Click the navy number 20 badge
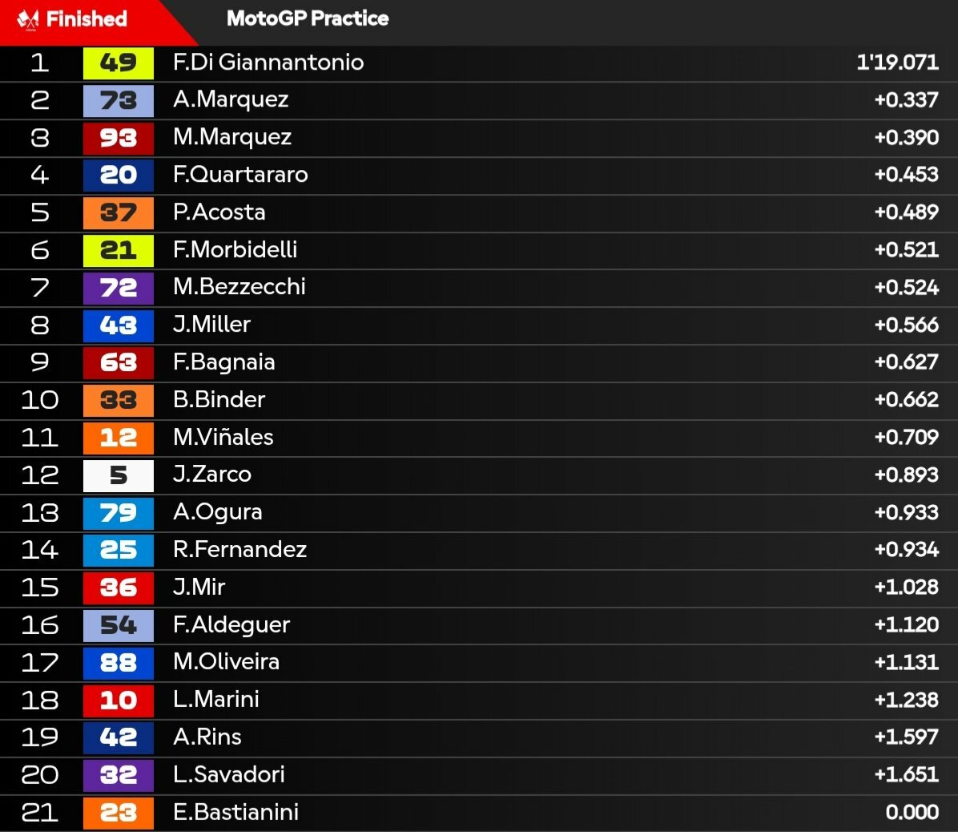 tap(119, 175)
